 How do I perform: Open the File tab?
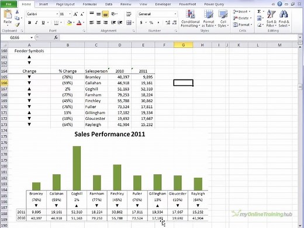tap(9, 4)
